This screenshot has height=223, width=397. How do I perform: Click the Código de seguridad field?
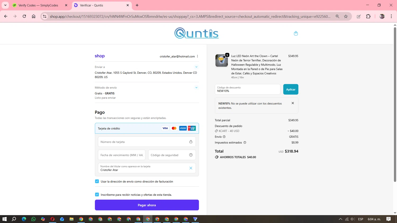[172, 155]
